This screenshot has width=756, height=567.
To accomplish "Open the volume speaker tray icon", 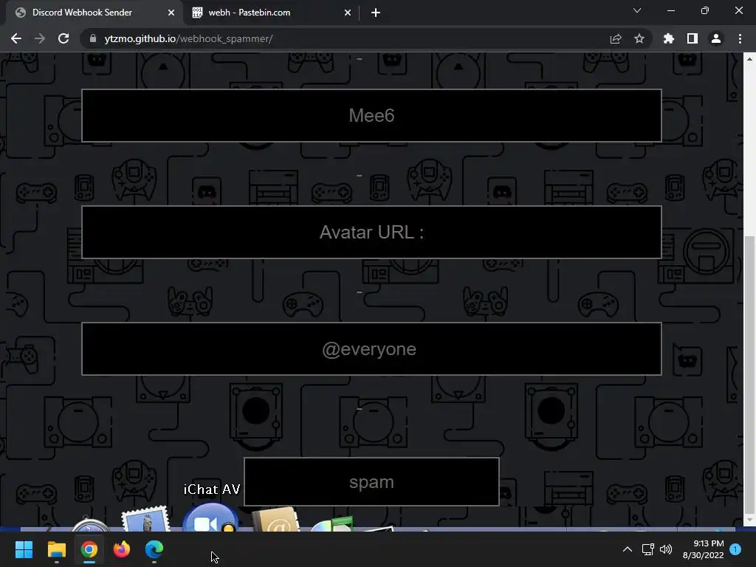I will click(x=666, y=549).
